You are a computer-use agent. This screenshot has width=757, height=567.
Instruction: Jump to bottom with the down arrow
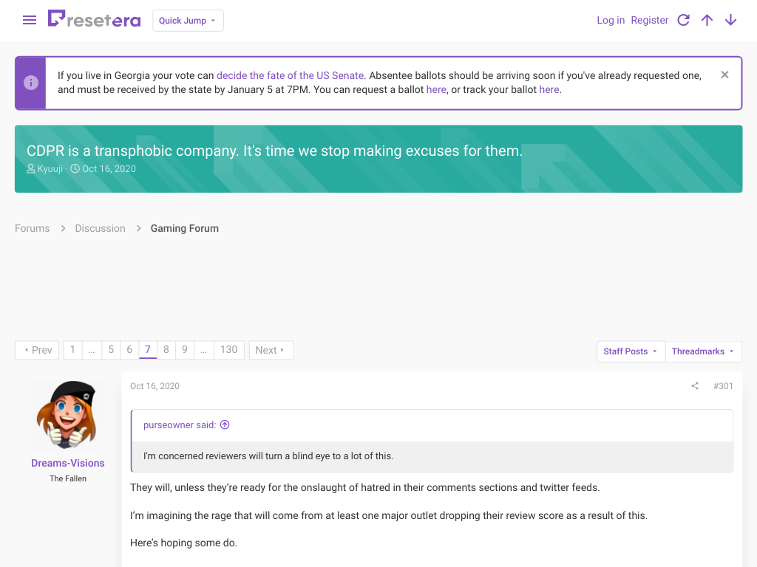[730, 20]
